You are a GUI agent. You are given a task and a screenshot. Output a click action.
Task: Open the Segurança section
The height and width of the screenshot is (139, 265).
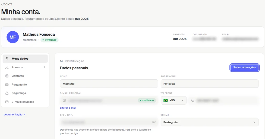click(x=25, y=93)
